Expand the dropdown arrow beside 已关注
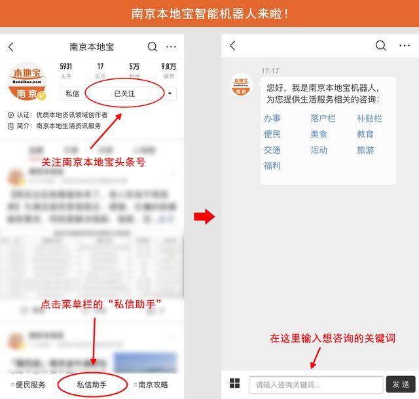 click(x=170, y=94)
